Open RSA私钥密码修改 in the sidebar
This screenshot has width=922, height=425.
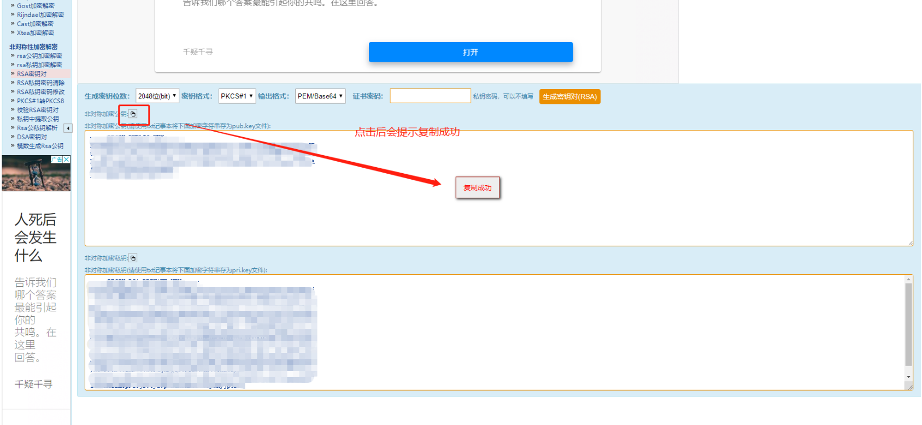(x=40, y=92)
